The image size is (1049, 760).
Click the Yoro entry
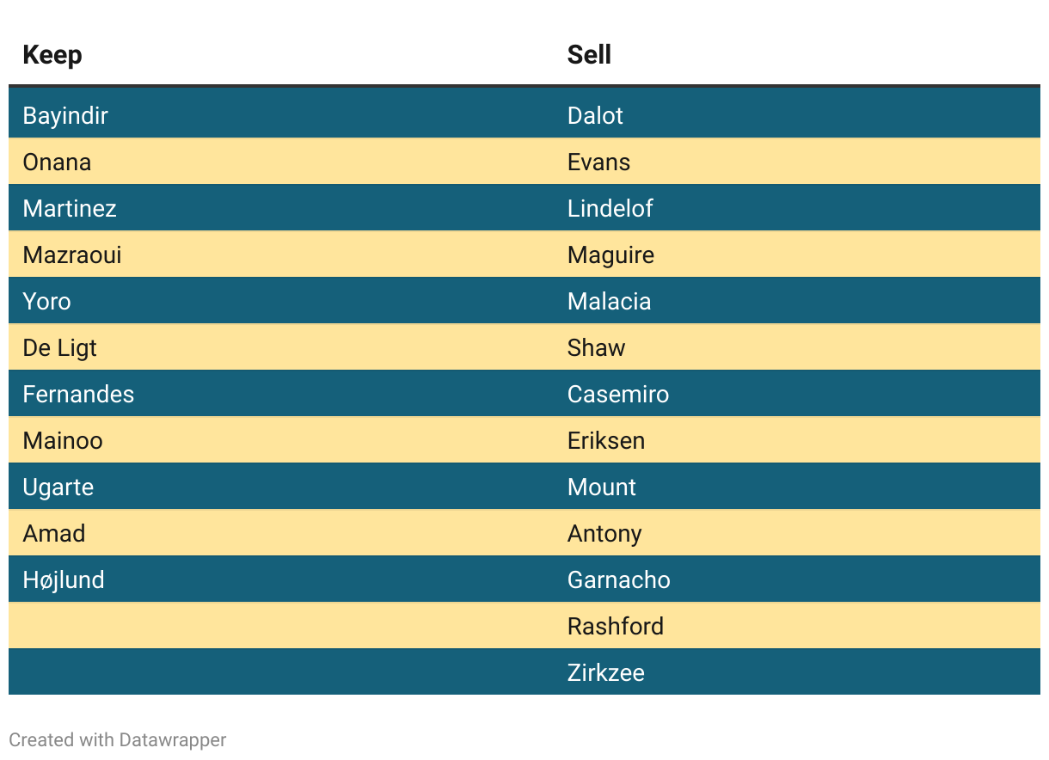tap(46, 301)
